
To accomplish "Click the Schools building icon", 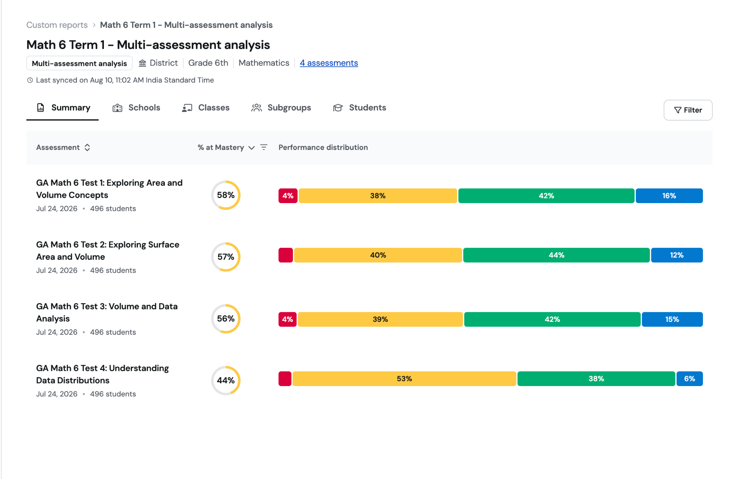I will coord(118,108).
